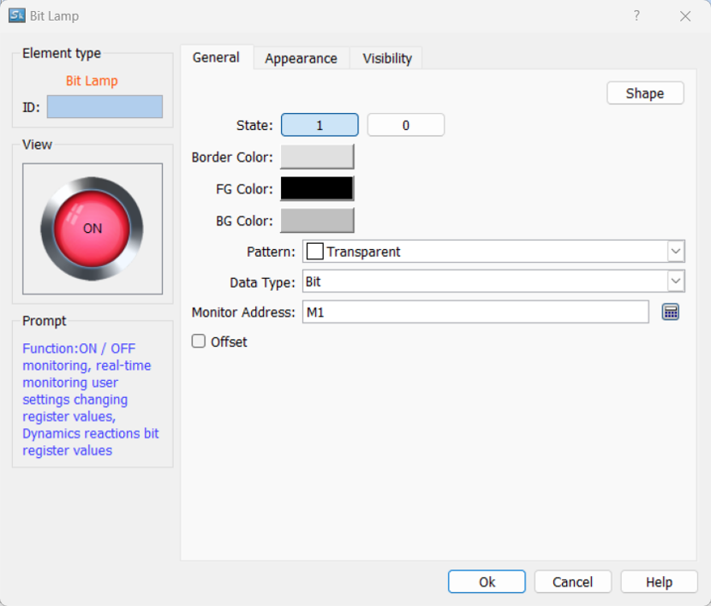Click the question mark help icon

tap(636, 15)
